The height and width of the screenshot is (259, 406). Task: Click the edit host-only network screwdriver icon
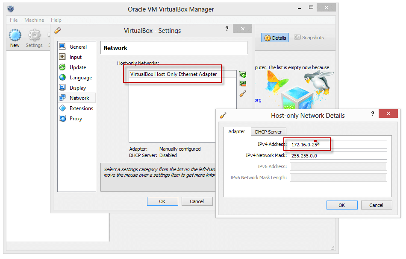coord(243,93)
